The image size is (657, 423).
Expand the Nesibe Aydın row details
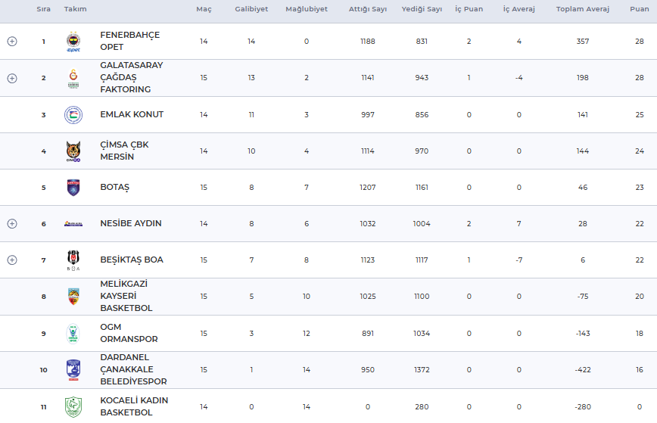coord(12,224)
